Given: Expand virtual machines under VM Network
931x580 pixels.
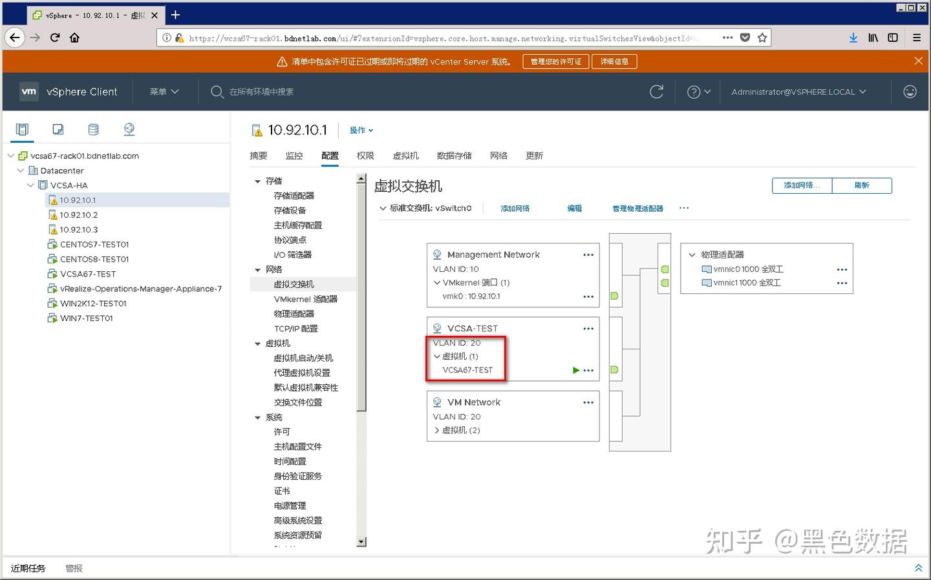Looking at the screenshot, I should [437, 430].
